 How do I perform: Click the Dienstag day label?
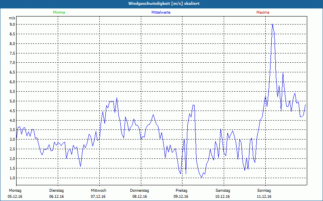click(x=57, y=191)
